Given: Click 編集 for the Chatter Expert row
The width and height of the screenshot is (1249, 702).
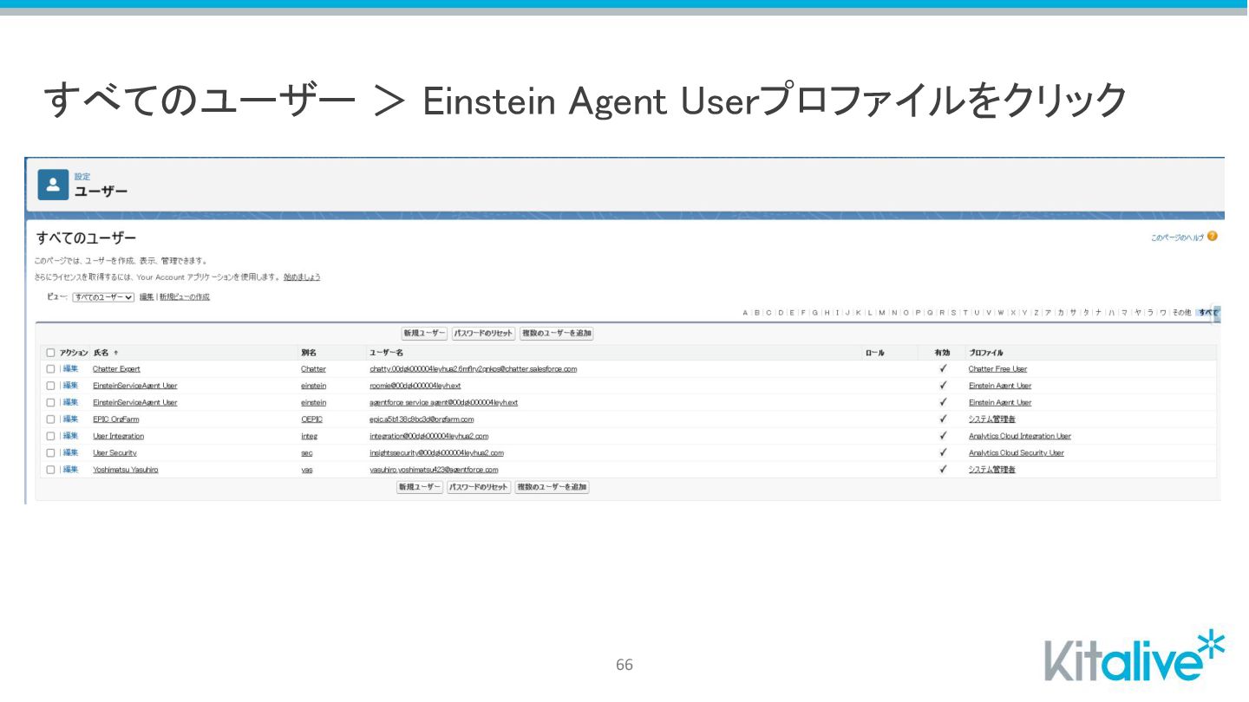Looking at the screenshot, I should point(70,369).
